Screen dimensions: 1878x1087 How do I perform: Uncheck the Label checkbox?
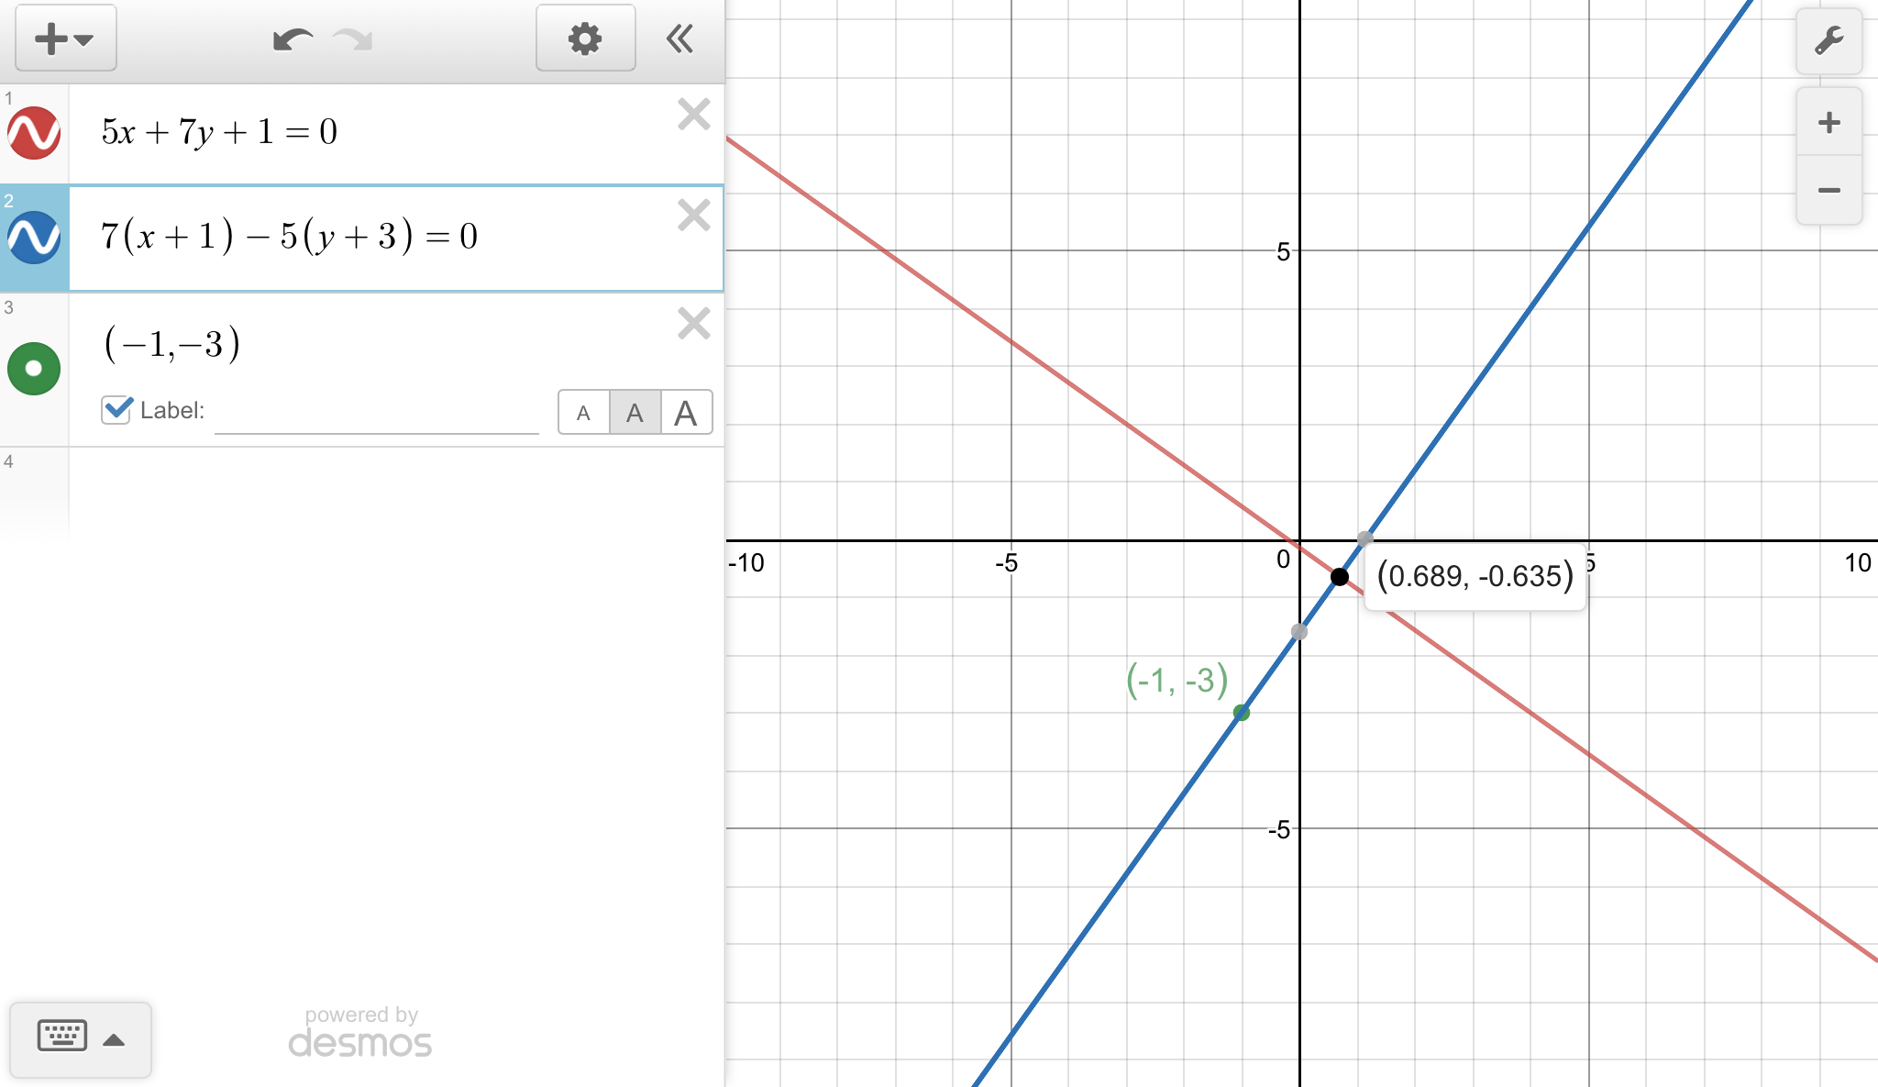pyautogui.click(x=116, y=410)
